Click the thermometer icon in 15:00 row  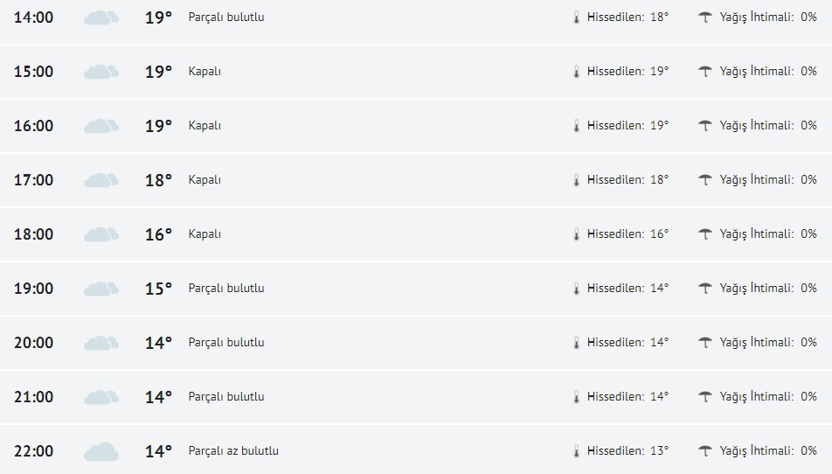point(576,72)
